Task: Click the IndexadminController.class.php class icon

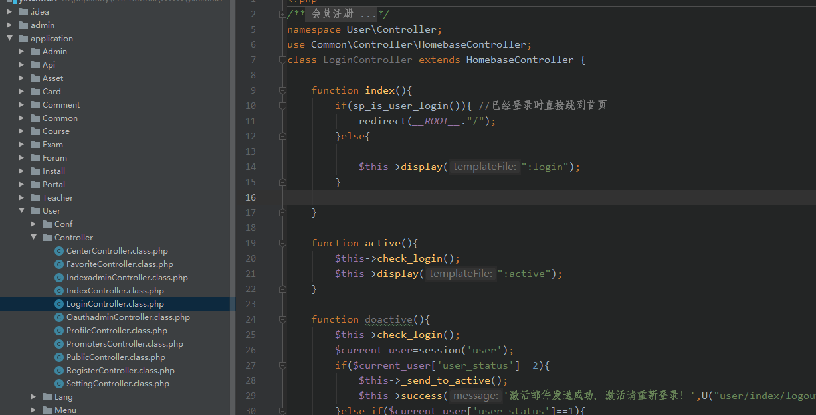Action: click(59, 278)
